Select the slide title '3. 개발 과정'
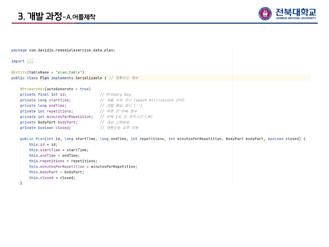 pos(40,16)
